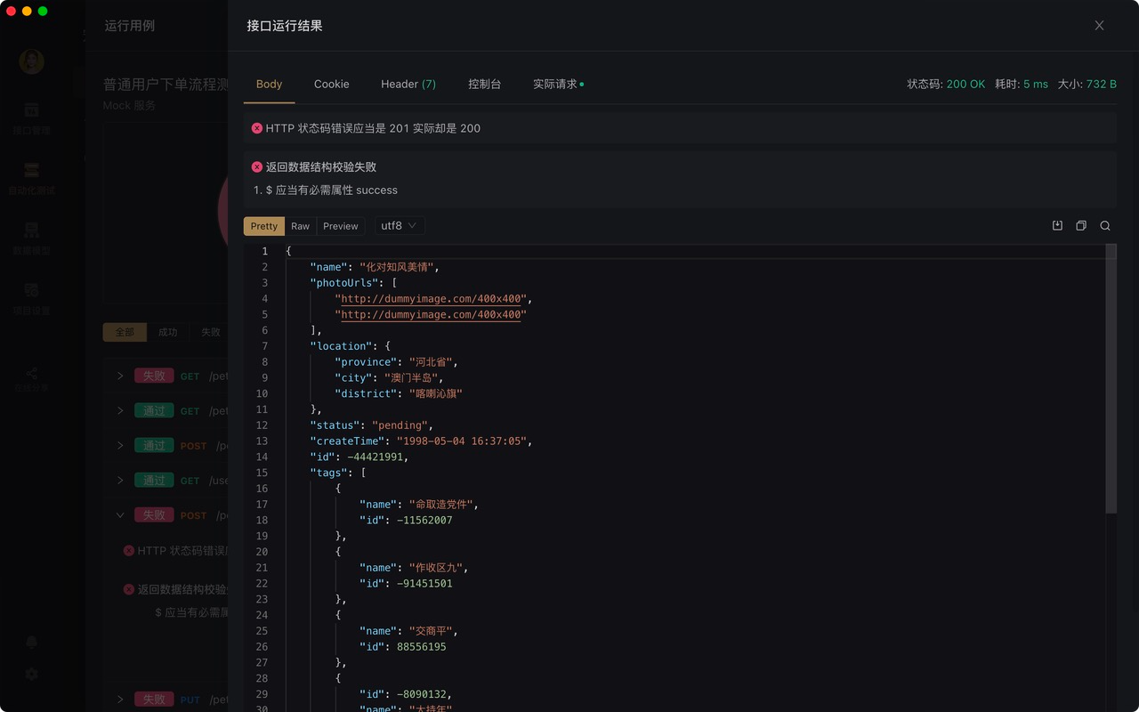Click line number 15 in the gutter
Image resolution: width=1139 pixels, height=712 pixels.
tap(262, 473)
